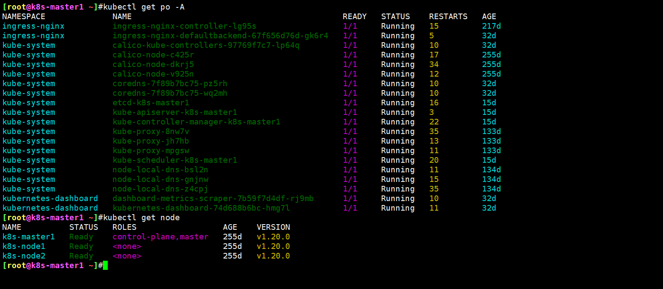
Task: Click kube-scheduler-k8s-master1 pod name
Action: pos(174,160)
